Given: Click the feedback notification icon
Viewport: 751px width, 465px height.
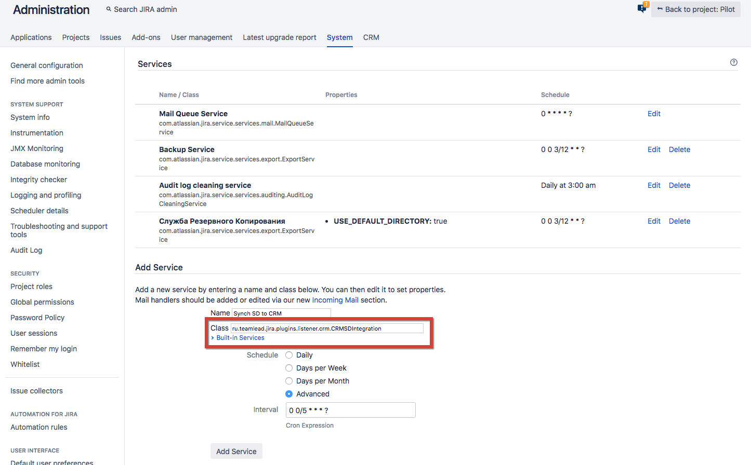Looking at the screenshot, I should click(x=642, y=8).
